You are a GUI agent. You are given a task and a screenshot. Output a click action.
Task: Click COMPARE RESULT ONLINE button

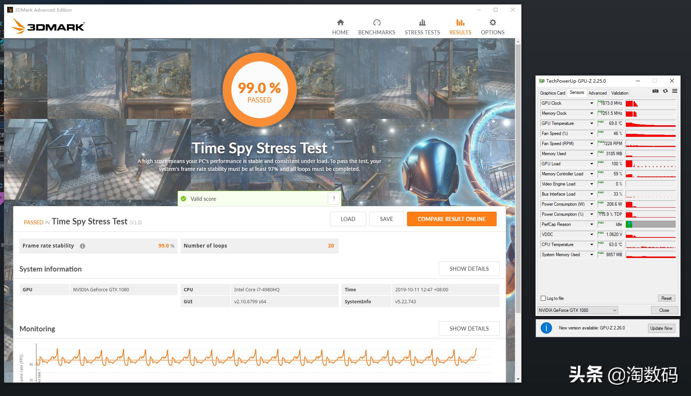point(451,219)
